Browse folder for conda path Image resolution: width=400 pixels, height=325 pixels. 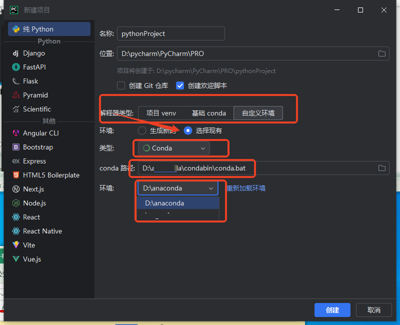[x=381, y=168]
